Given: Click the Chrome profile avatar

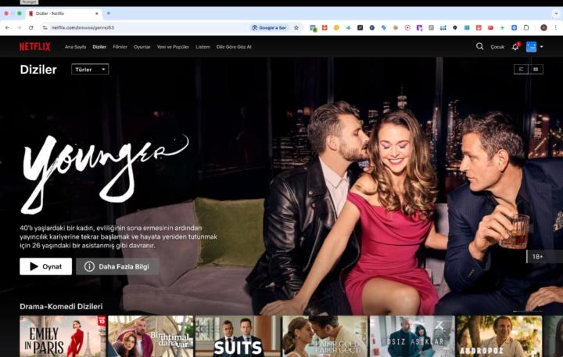Looking at the screenshot, I should point(543,27).
